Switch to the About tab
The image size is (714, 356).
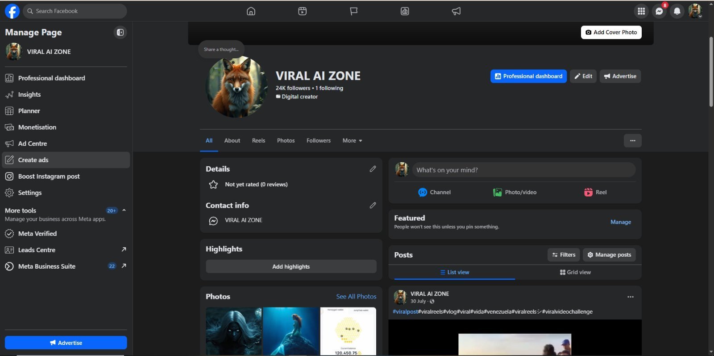(x=232, y=141)
